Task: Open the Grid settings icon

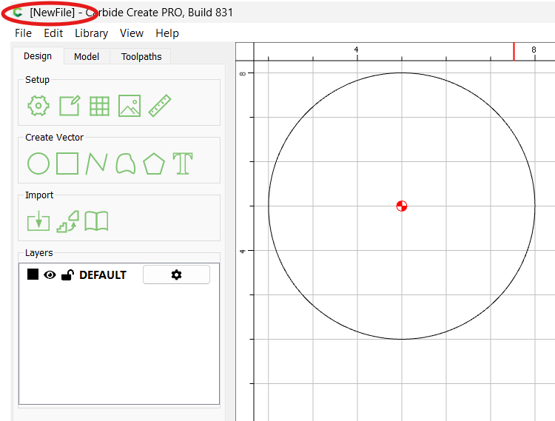Action: click(x=99, y=106)
